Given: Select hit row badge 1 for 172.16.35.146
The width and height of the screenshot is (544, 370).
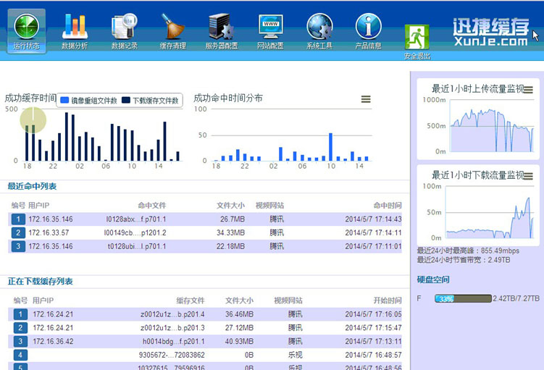Looking at the screenshot, I should (18, 219).
